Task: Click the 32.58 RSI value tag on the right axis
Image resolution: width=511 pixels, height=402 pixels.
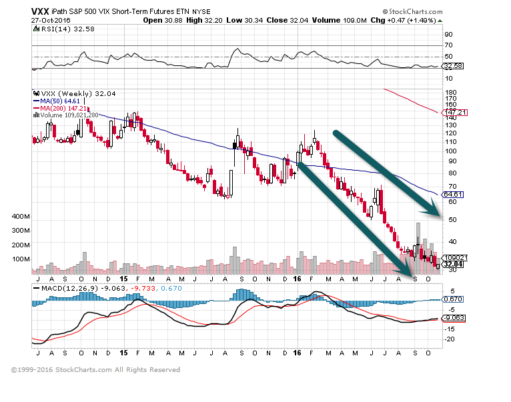Action: point(453,66)
